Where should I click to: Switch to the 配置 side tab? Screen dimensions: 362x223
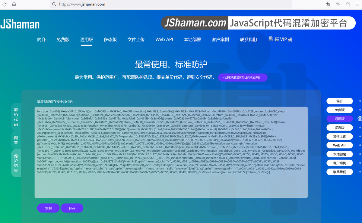click(x=16, y=140)
